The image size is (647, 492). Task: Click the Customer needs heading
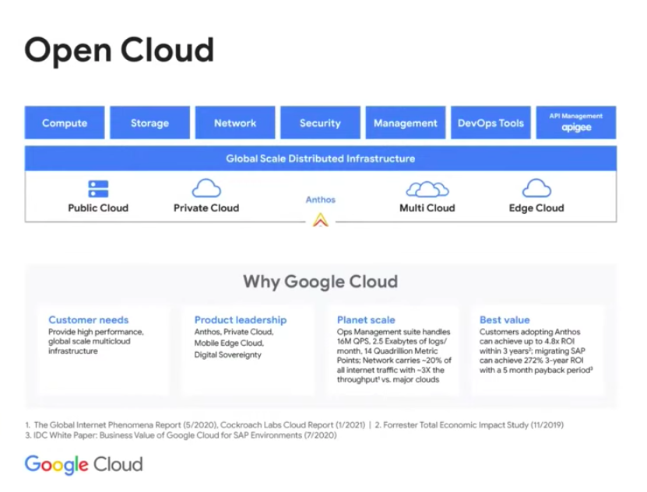tap(88, 319)
